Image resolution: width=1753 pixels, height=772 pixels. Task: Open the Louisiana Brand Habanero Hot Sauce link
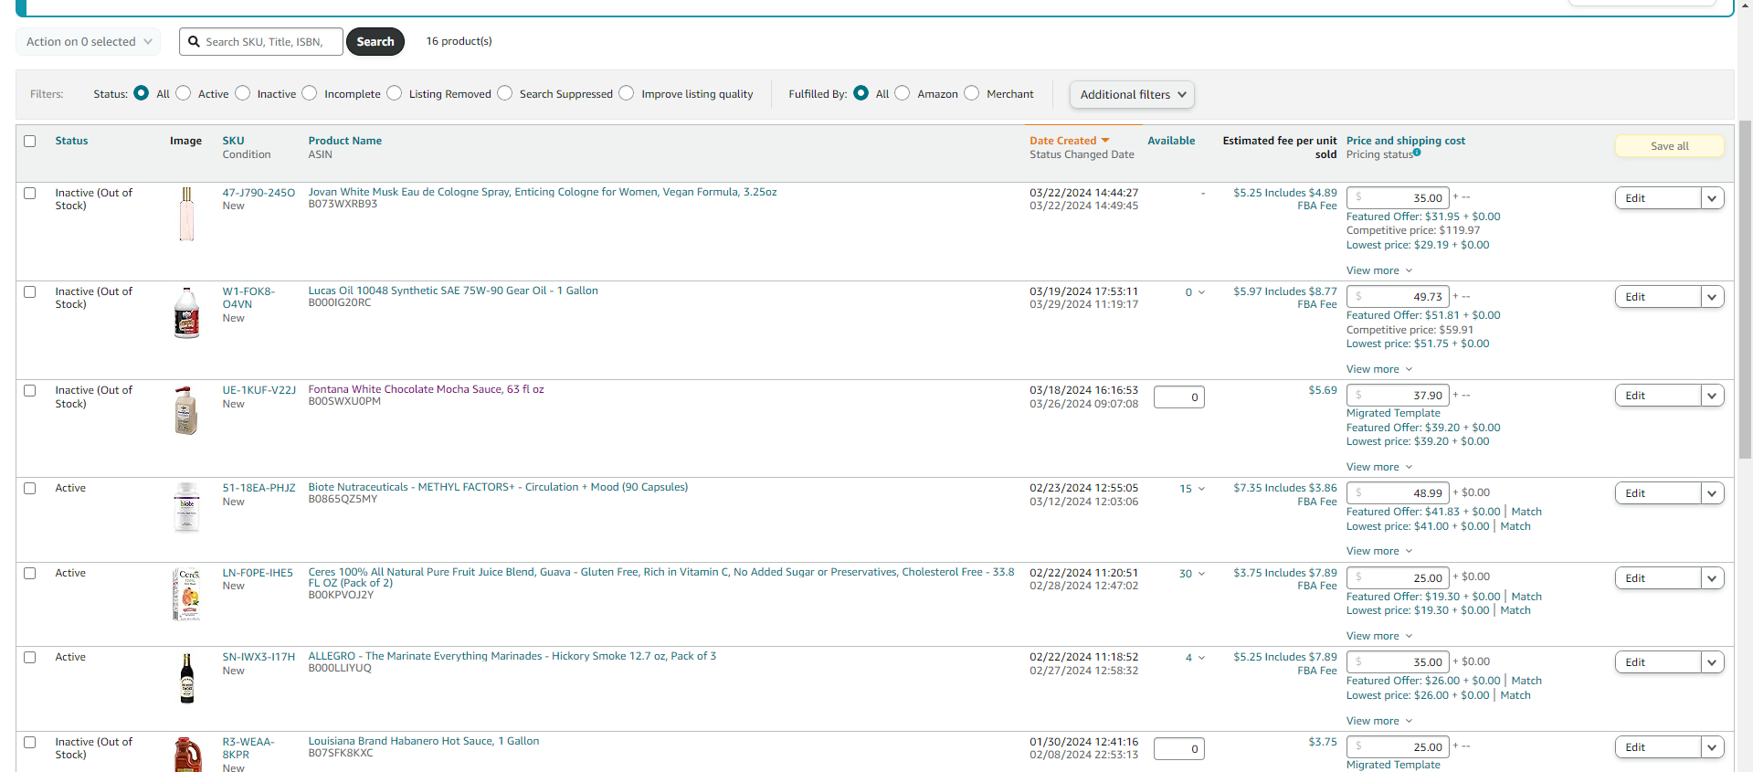[424, 741]
